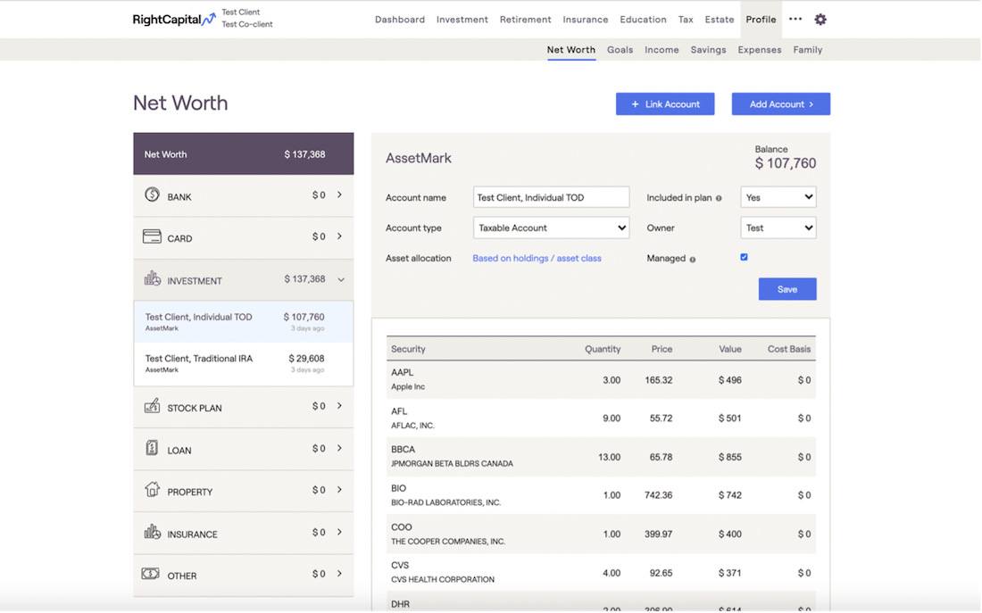
Task: Click the Property house icon
Action: click(152, 491)
